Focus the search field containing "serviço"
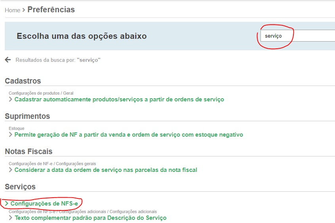Viewport: 335px width, 223px height. [x=297, y=36]
